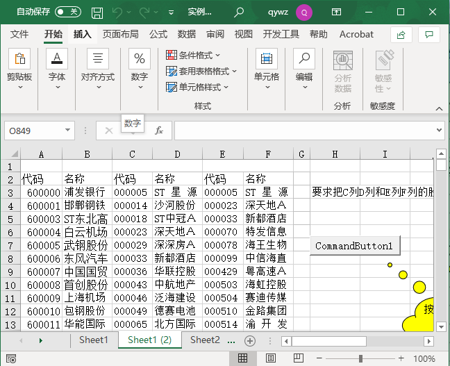
Task: Switch to the Sheet2 worksheet tab
Action: pyautogui.click(x=205, y=340)
